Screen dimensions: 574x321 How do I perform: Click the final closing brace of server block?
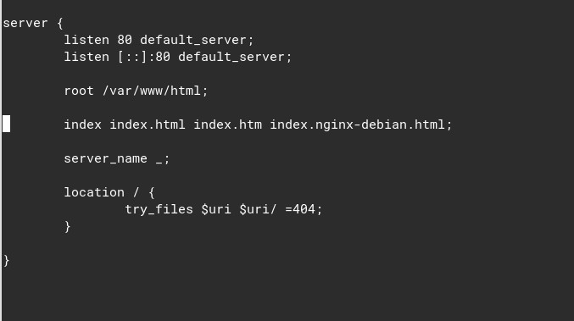6,261
